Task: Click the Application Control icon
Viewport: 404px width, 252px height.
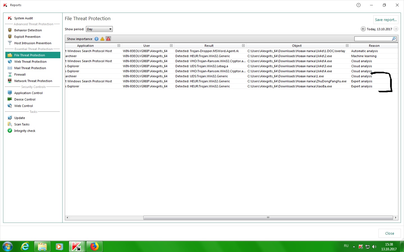Action: (10, 93)
